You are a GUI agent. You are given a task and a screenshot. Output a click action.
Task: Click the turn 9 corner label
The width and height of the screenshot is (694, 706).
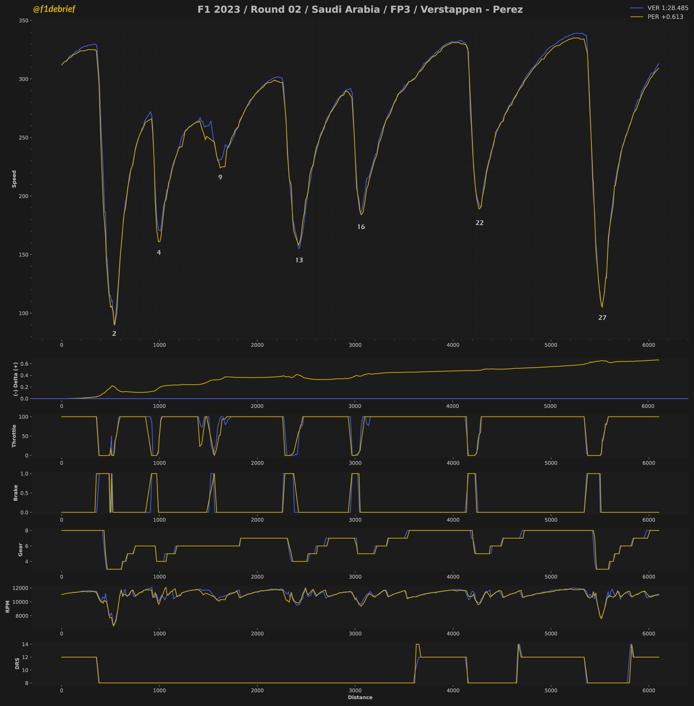pyautogui.click(x=220, y=177)
